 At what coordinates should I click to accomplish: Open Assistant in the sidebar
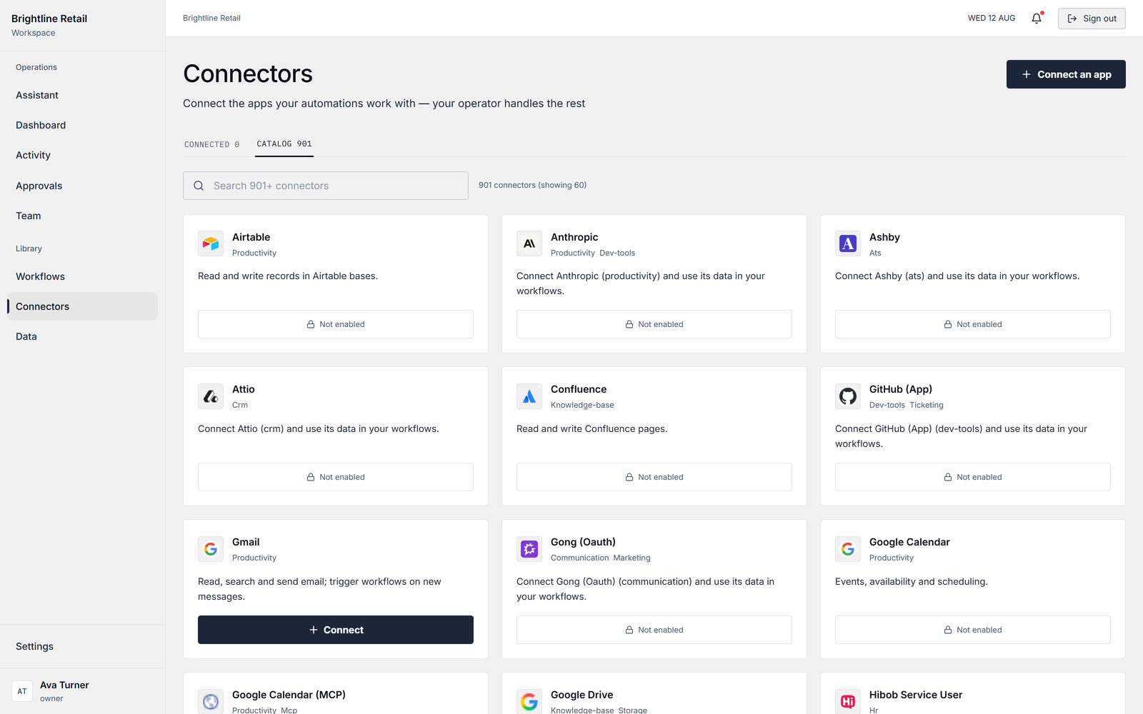click(82, 95)
